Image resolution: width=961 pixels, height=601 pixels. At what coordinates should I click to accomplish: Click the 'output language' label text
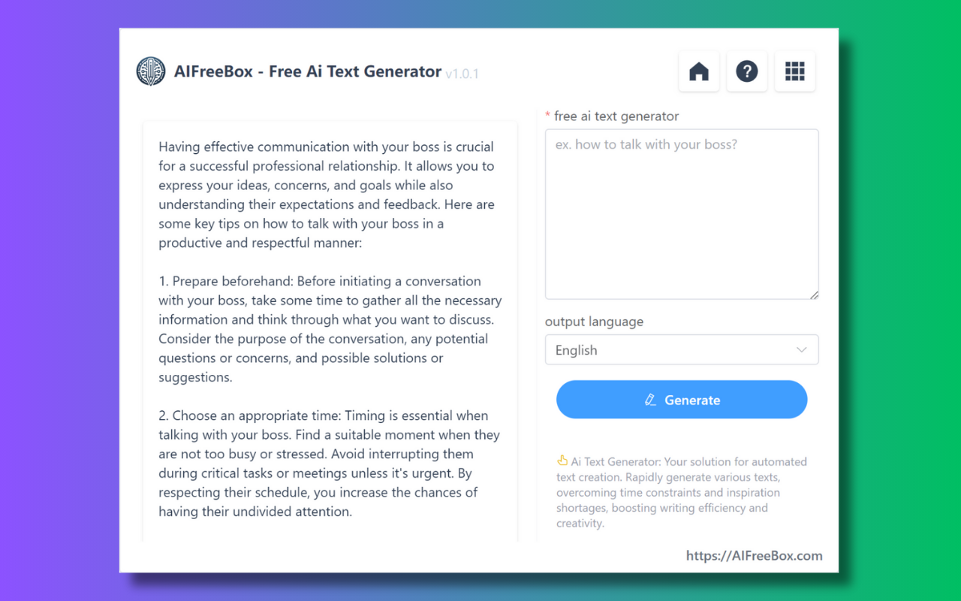click(594, 322)
